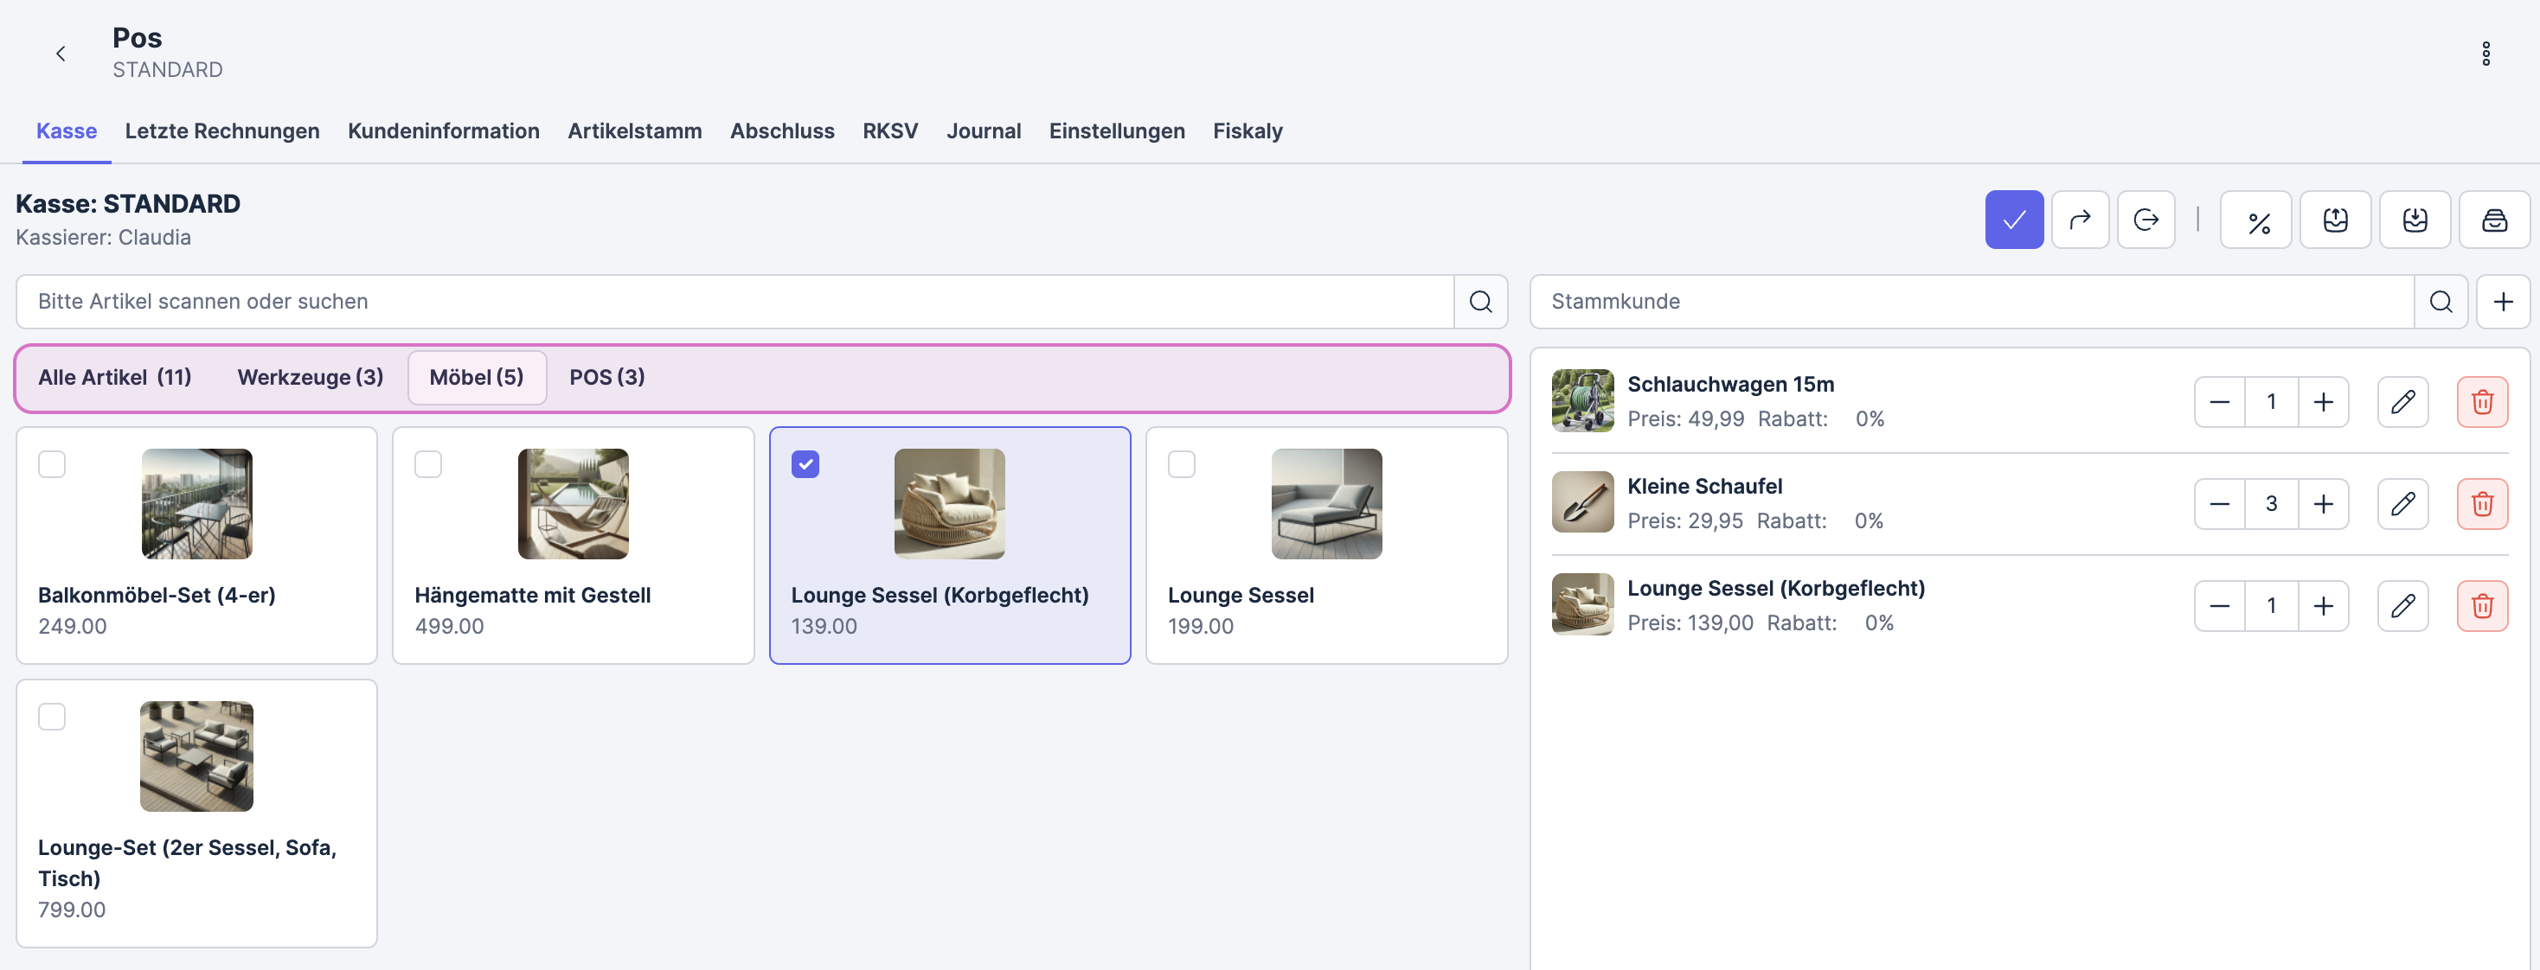The width and height of the screenshot is (2540, 970).
Task: Increase Kleine Schaufel quantity with plus
Action: click(x=2323, y=504)
